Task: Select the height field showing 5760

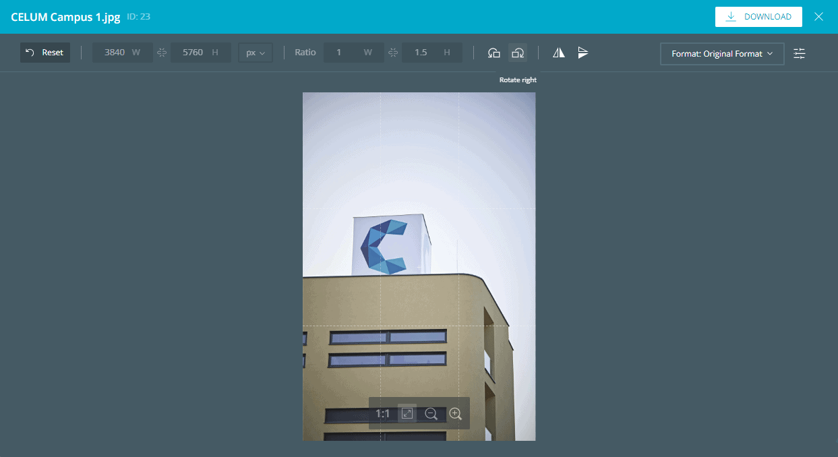Action: click(201, 53)
